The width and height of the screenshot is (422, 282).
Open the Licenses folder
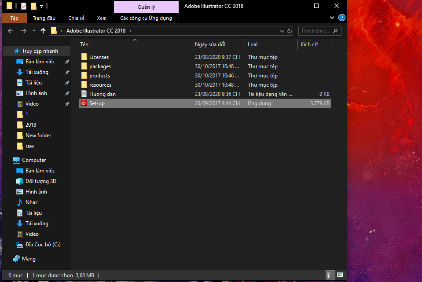(x=99, y=57)
